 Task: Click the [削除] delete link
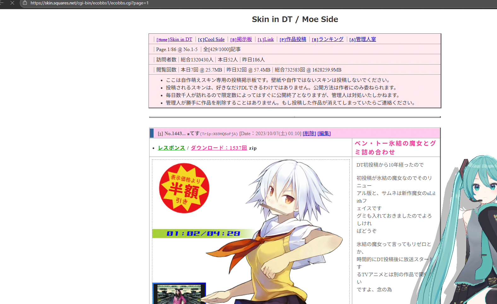tap(309, 134)
